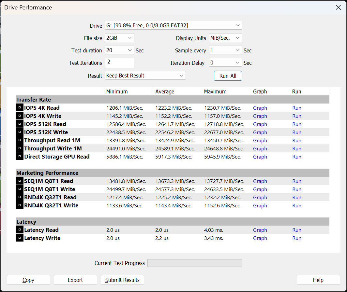Screen dimensions: 347x292
Task: Open Graph for Throughput Write 1M
Action: coord(260,149)
